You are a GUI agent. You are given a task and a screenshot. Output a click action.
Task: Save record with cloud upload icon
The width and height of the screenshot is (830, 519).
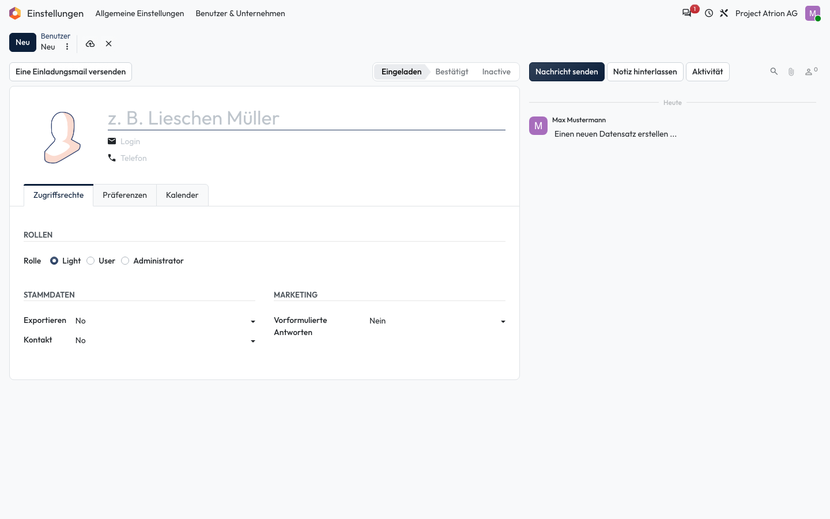point(90,44)
